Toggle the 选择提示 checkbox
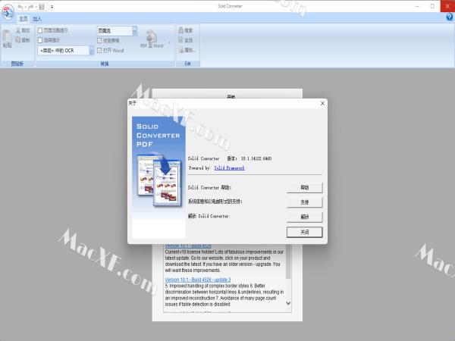The height and width of the screenshot is (341, 455). point(40,40)
